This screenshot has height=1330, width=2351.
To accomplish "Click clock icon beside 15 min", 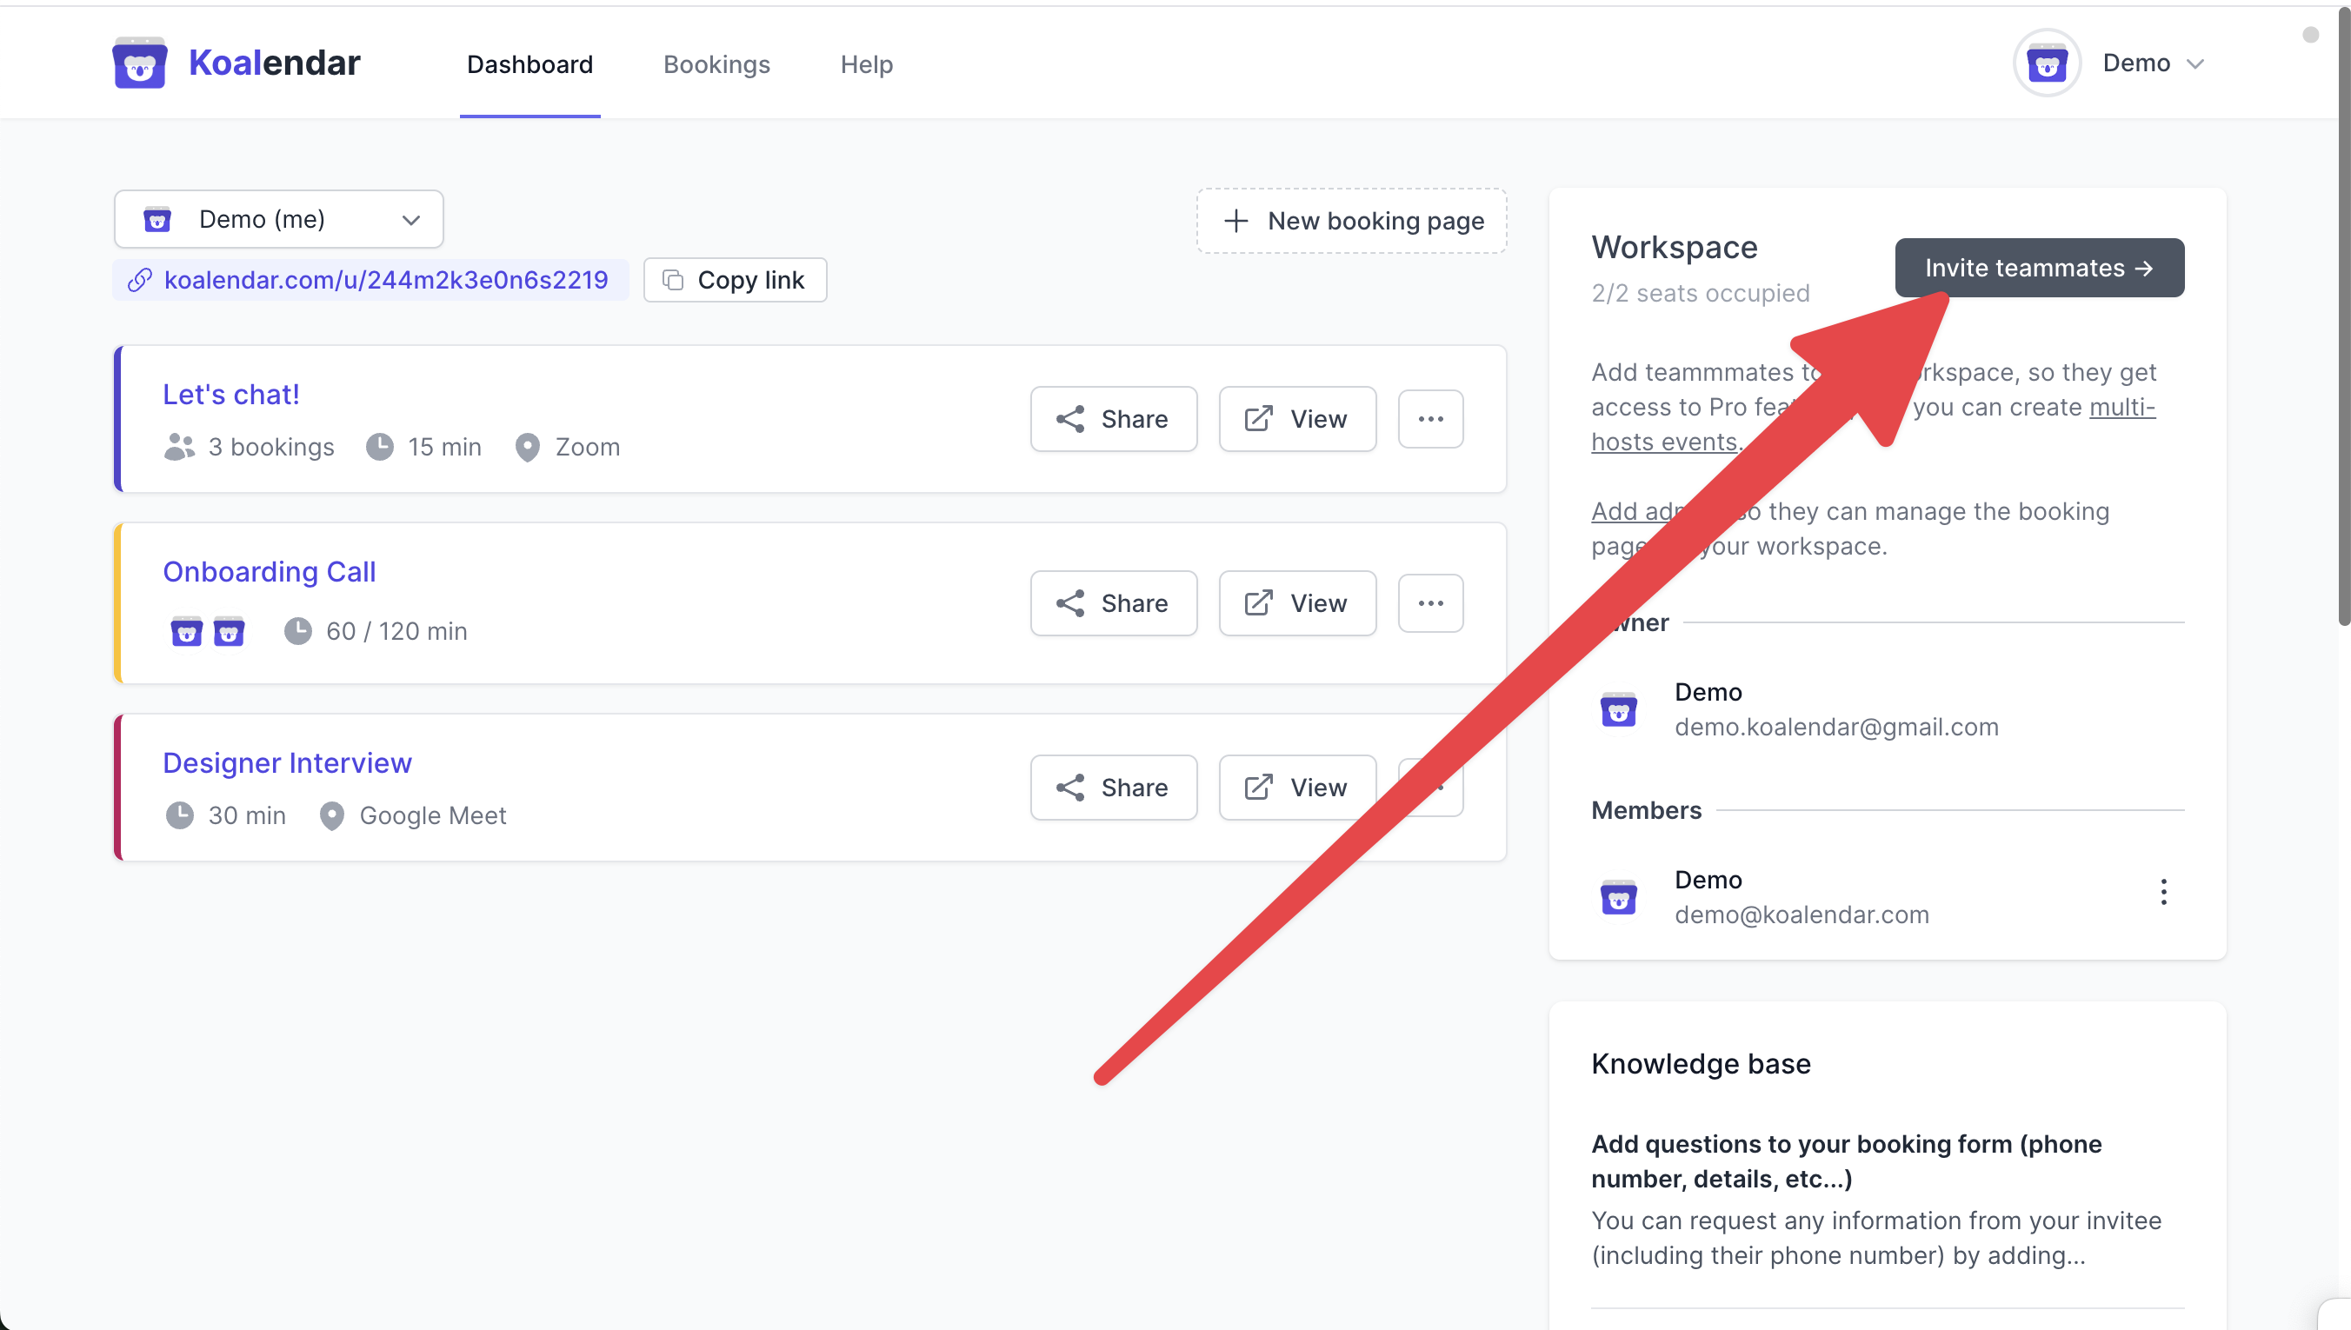I will (x=379, y=447).
